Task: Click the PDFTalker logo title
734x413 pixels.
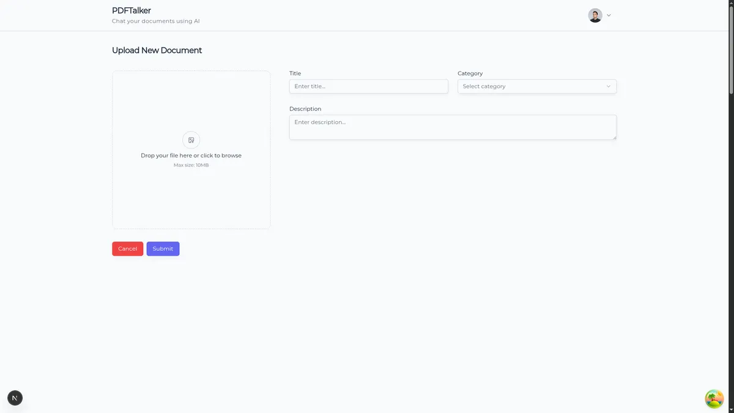Action: point(132,10)
